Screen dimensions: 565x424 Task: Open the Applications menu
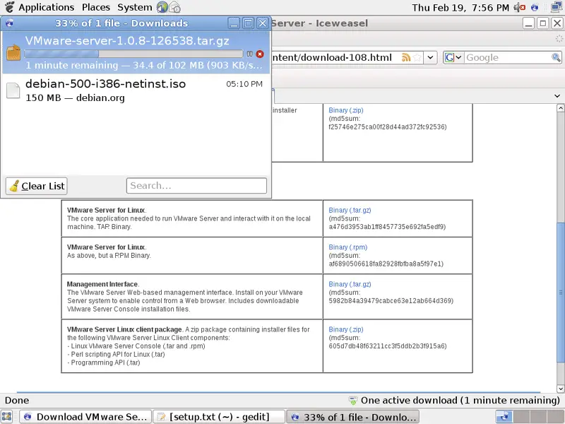point(46,7)
